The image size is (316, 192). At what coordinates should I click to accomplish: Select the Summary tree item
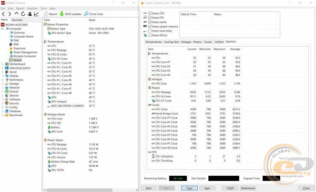point(19,32)
